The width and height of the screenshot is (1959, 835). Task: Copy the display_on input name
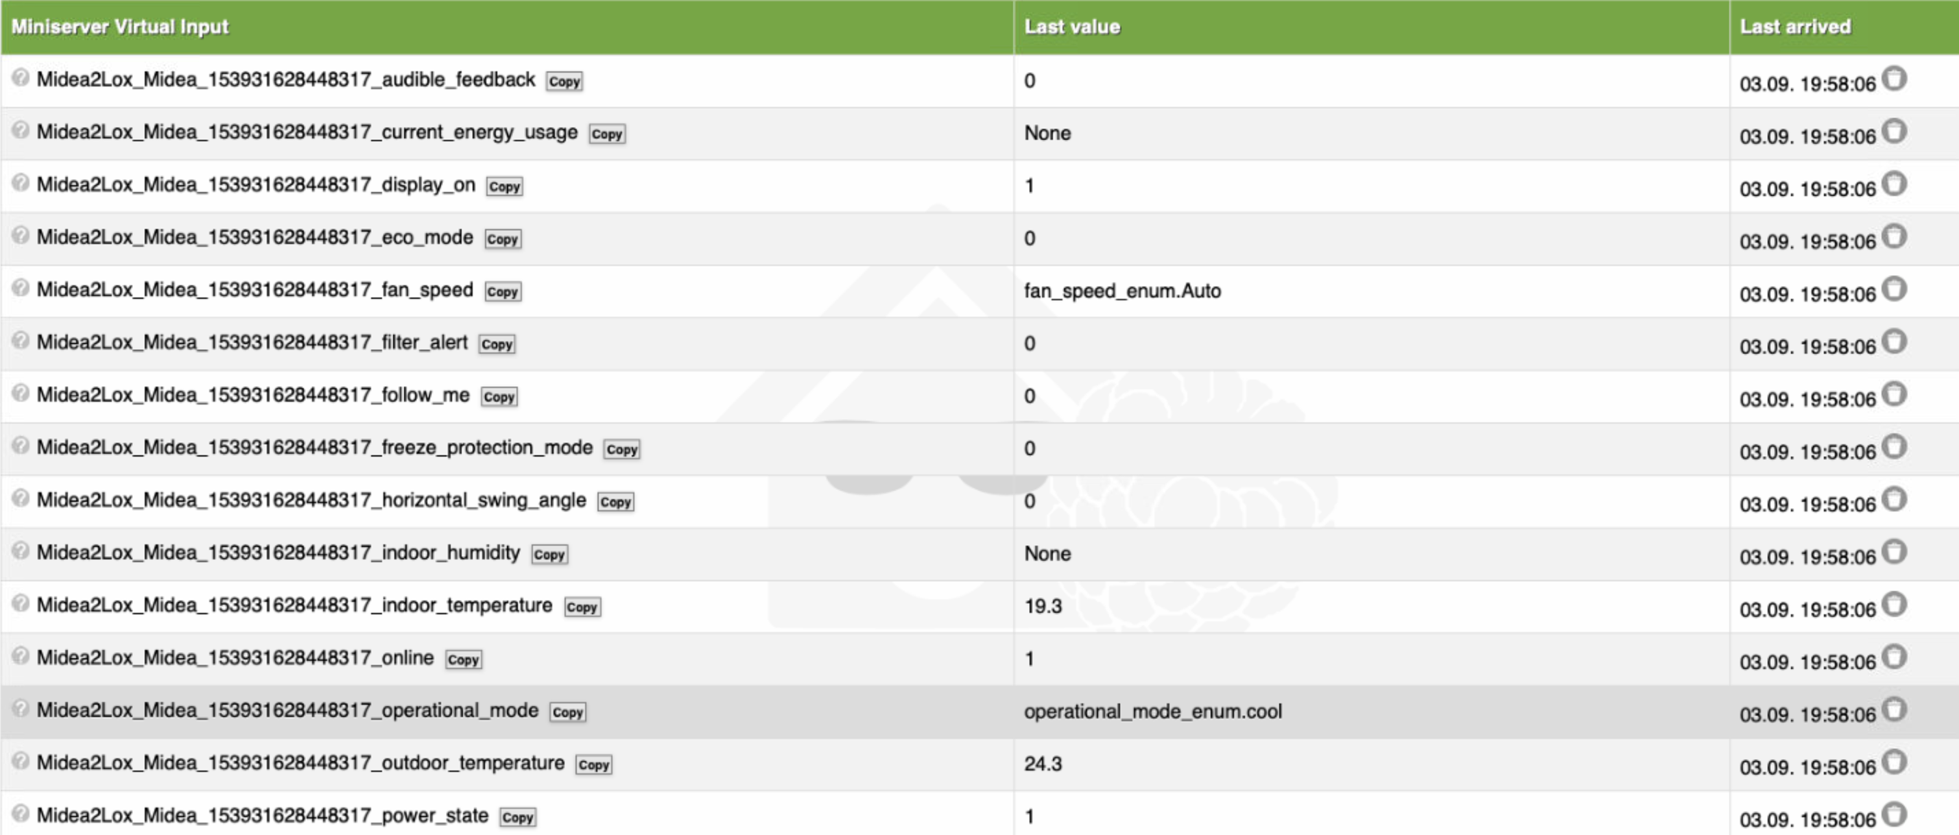(x=504, y=187)
